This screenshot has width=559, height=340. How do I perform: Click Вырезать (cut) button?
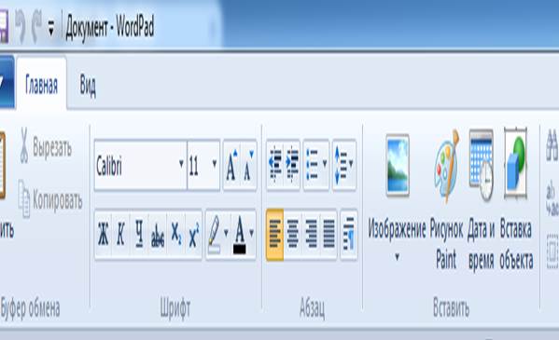[46, 146]
